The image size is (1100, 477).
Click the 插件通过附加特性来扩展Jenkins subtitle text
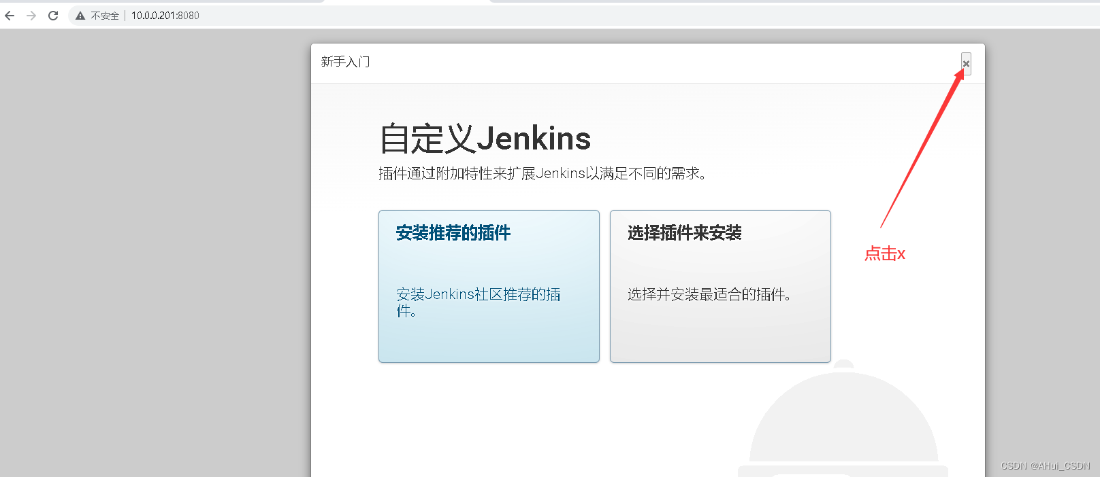(x=545, y=173)
